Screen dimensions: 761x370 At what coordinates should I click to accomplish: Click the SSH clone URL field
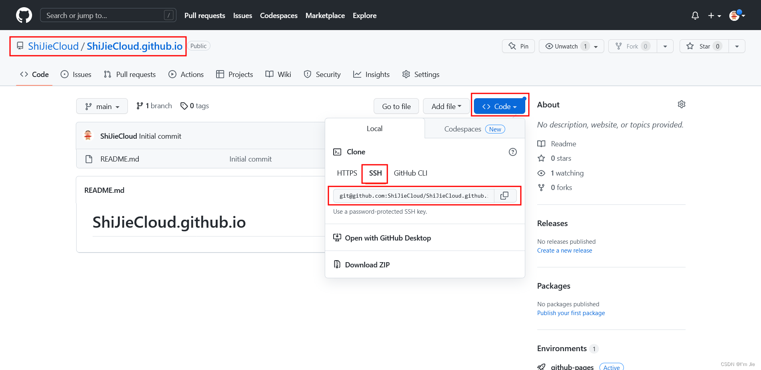[x=414, y=196]
